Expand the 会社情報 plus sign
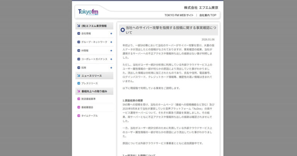Image resolution: width=297 pixels, height=156 pixels. (111, 34)
